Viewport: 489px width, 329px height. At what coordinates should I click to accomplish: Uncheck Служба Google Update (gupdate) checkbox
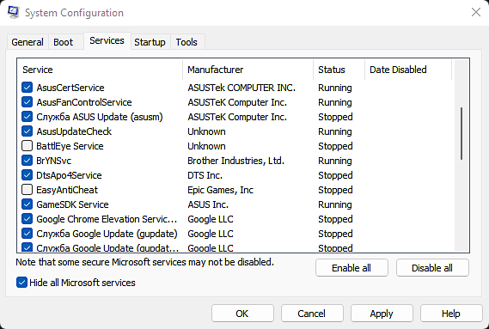coord(28,234)
